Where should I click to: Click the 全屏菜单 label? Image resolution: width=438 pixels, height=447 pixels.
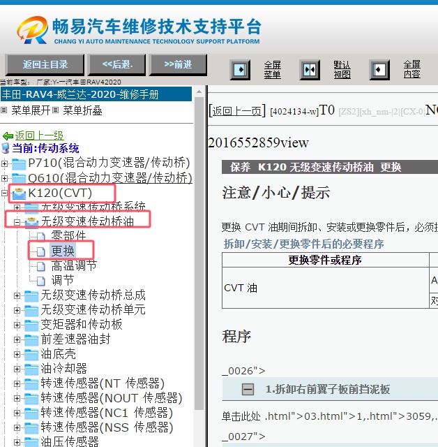(x=273, y=70)
